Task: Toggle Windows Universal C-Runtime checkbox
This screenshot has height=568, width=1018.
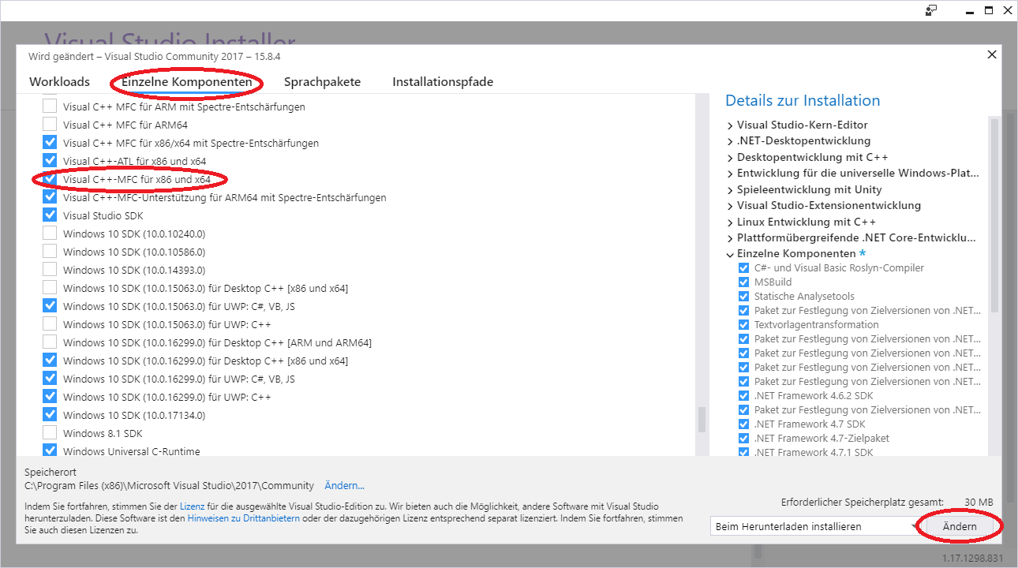Action: [x=50, y=451]
